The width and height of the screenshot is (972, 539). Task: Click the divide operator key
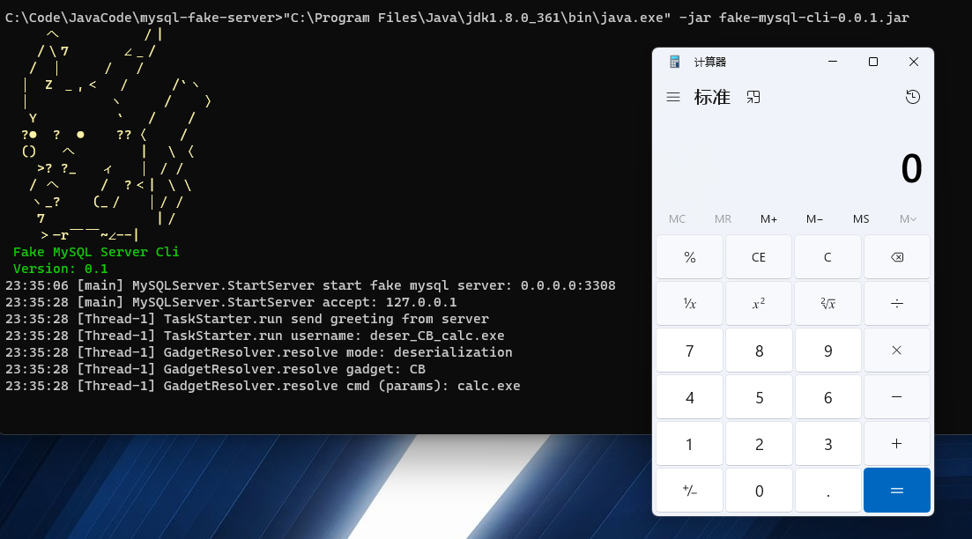tap(897, 304)
